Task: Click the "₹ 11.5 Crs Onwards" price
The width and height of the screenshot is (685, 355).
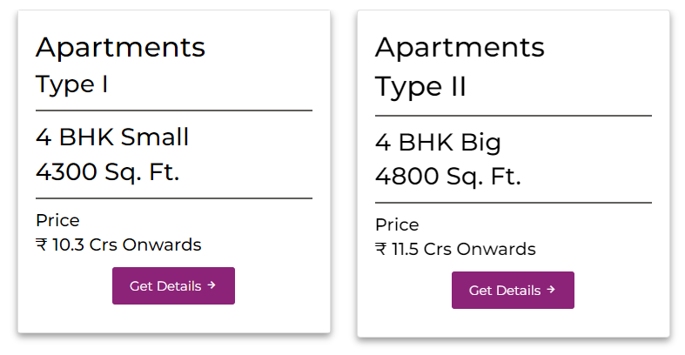Action: (x=455, y=249)
